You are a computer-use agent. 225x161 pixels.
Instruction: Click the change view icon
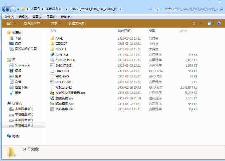point(195,23)
